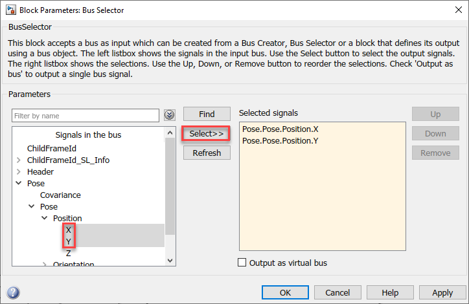The width and height of the screenshot is (469, 304).
Task: Collapse the Position tree node
Action: click(45, 219)
